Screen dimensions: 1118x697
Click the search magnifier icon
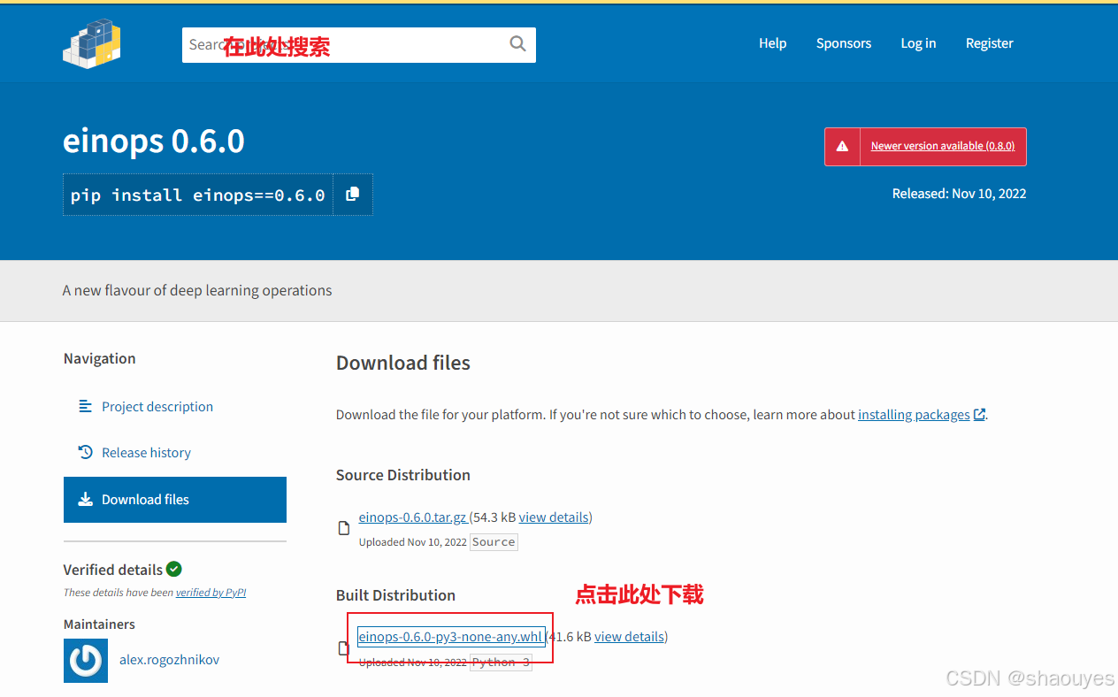[x=517, y=44]
